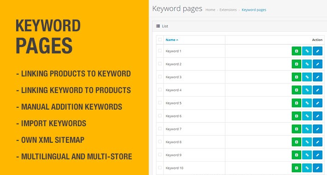Open the pencil edit button for Keyword 3
Viewport: 327px width, 175px height.
[317, 77]
